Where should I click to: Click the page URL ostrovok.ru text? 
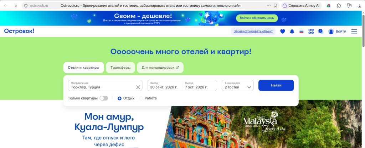click(39, 6)
